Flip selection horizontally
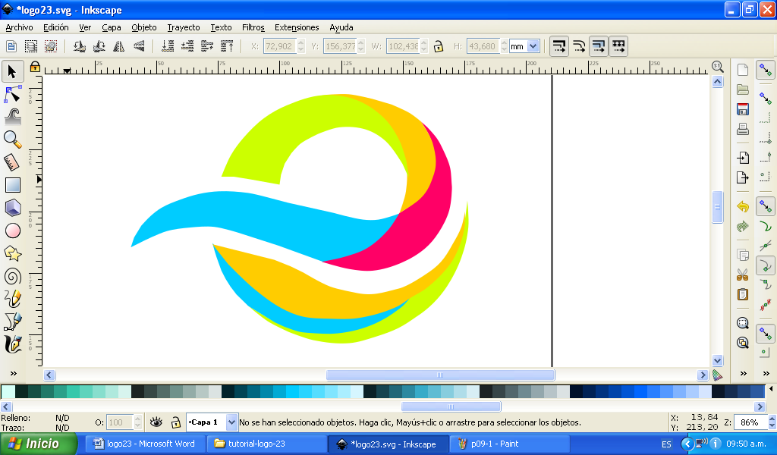The height and width of the screenshot is (455, 777). (x=119, y=46)
